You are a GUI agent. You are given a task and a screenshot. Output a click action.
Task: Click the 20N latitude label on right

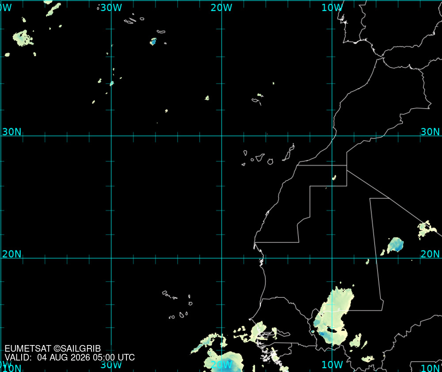[x=430, y=254]
